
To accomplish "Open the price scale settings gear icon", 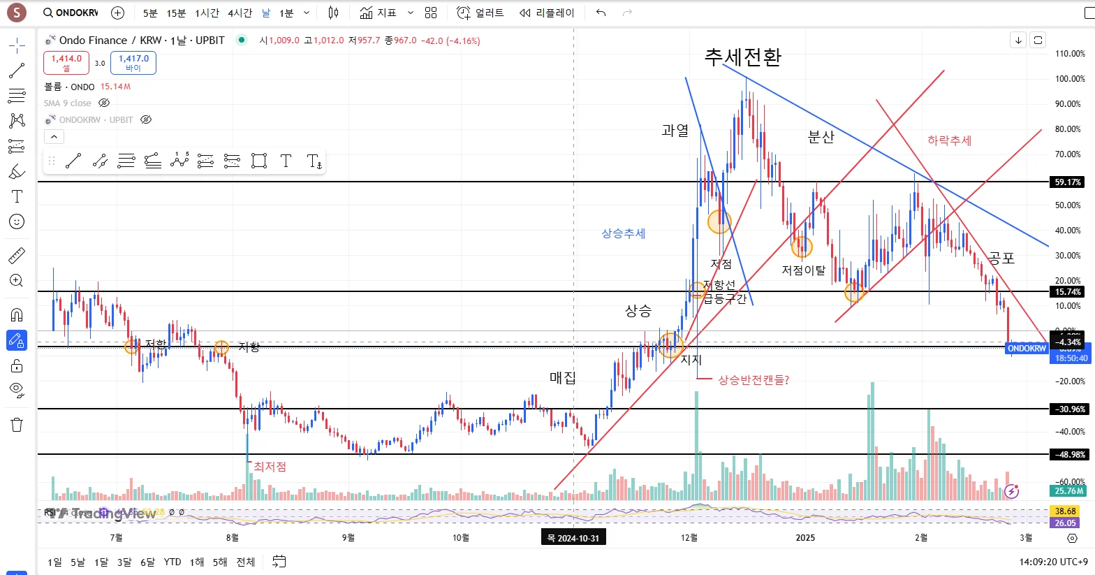I will 1072,538.
